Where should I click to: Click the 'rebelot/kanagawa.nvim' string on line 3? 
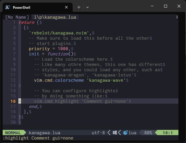(60, 33)
